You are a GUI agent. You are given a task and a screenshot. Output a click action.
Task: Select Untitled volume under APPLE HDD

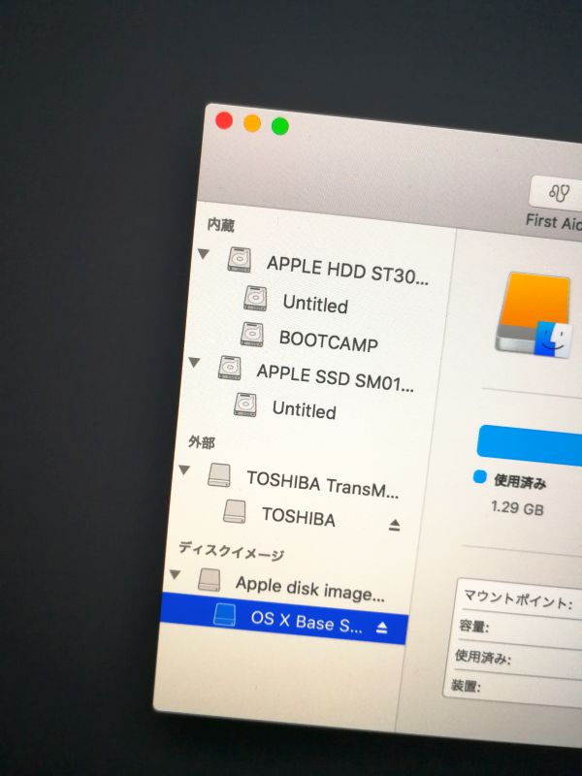(x=315, y=304)
